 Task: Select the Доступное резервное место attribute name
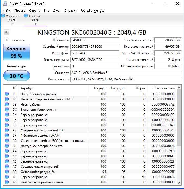pyautogui.click(x=42, y=146)
